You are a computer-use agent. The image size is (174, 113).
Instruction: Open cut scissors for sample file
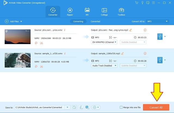pyautogui.click(x=42, y=66)
